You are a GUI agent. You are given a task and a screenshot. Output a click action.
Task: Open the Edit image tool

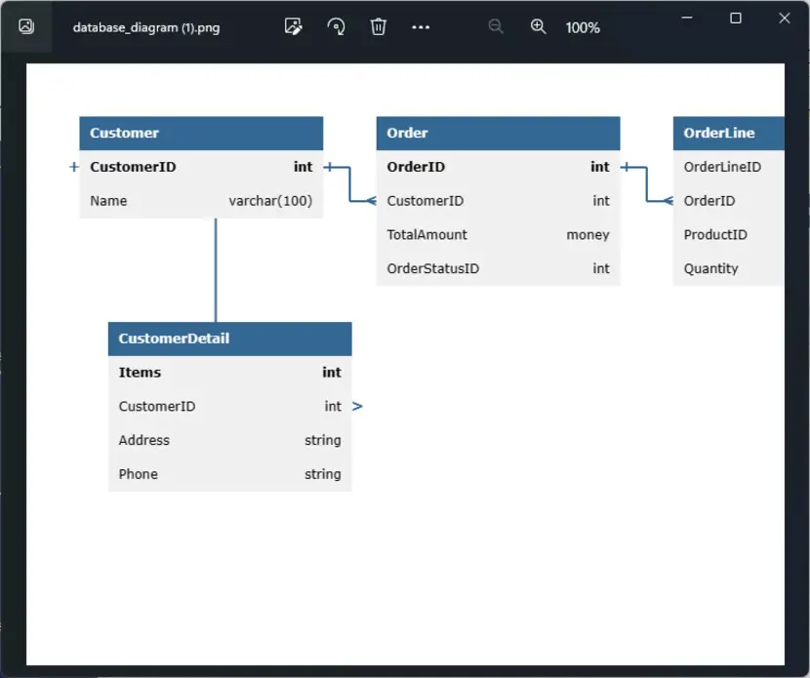pyautogui.click(x=294, y=27)
